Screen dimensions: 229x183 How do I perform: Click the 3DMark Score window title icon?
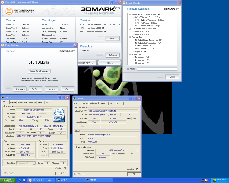click(x=3, y=45)
